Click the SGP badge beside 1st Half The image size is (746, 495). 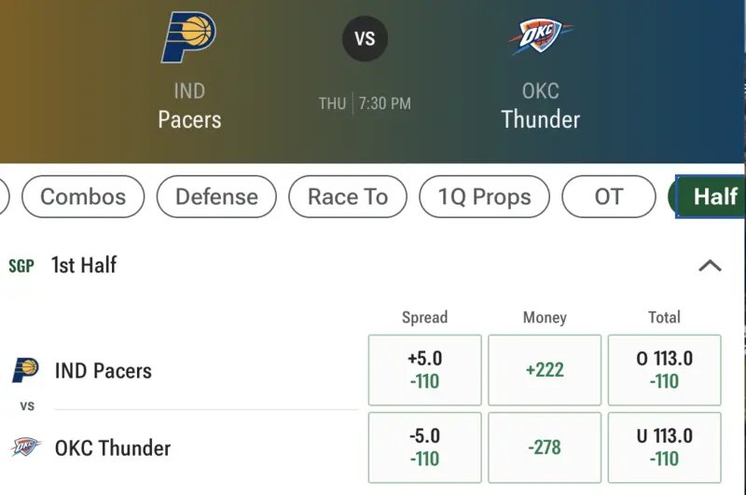click(x=21, y=266)
